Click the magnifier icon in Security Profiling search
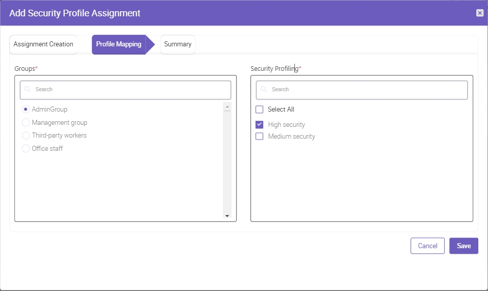 point(264,89)
